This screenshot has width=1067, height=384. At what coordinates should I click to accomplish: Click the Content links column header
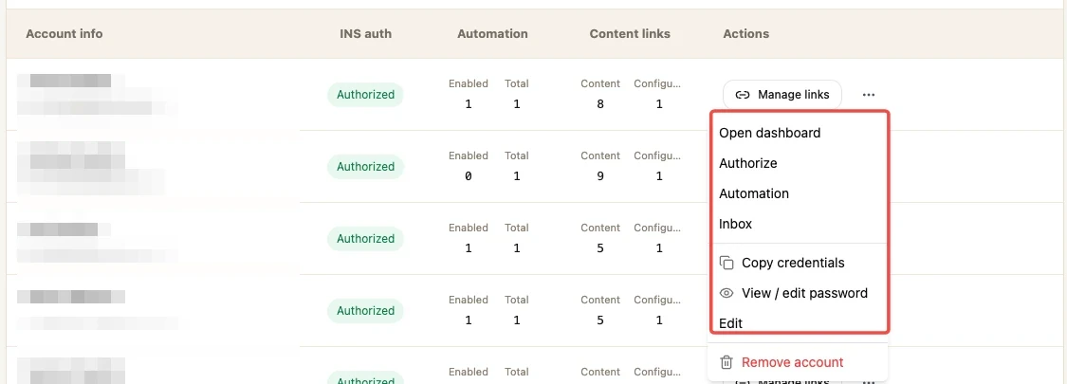pos(630,33)
